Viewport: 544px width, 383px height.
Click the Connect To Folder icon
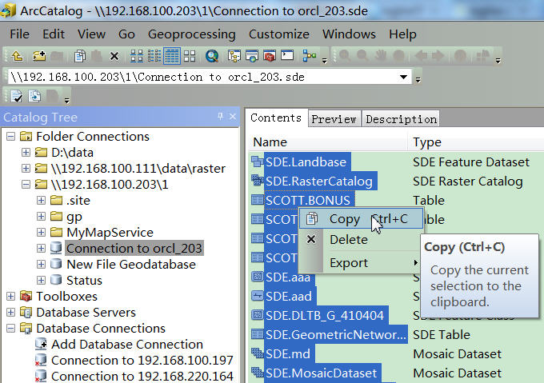[x=39, y=56]
